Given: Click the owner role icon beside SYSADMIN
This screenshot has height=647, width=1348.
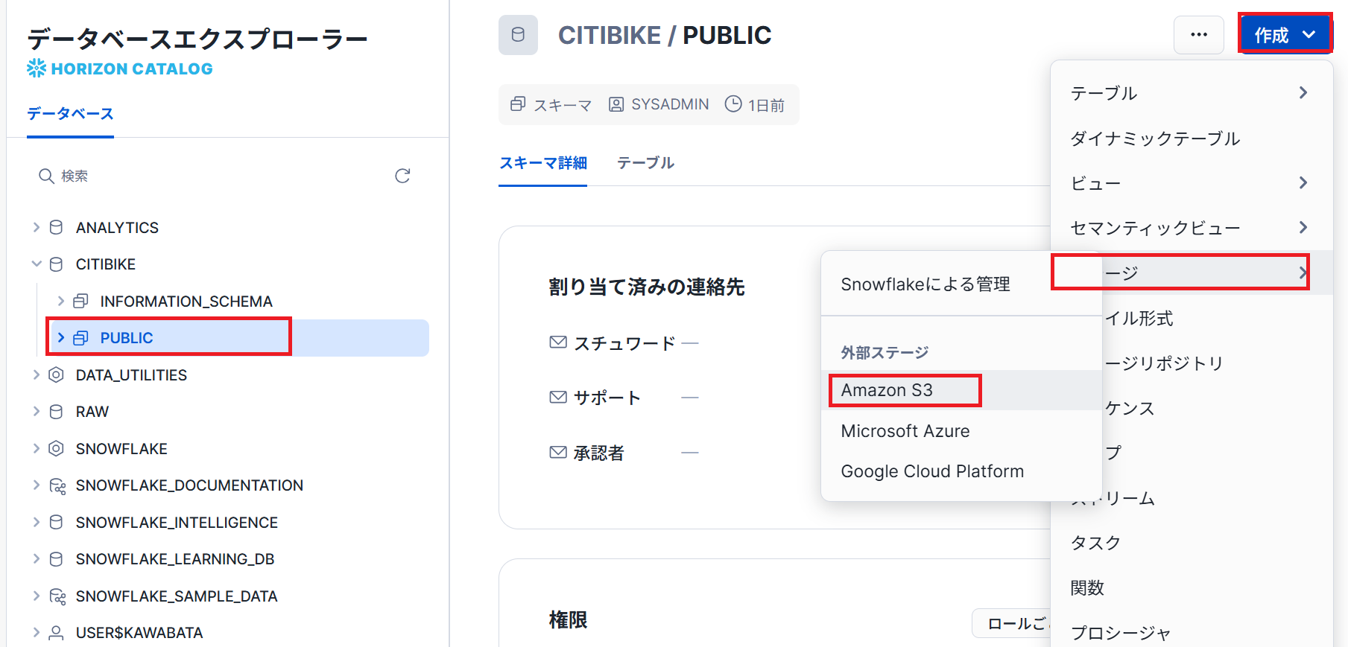Looking at the screenshot, I should [x=616, y=104].
